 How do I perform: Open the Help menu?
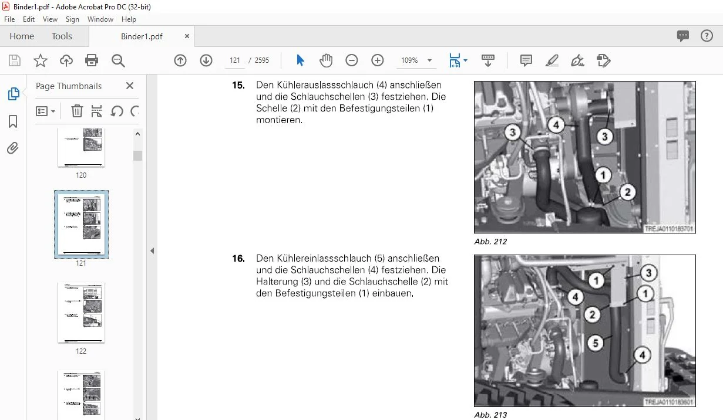click(x=129, y=19)
